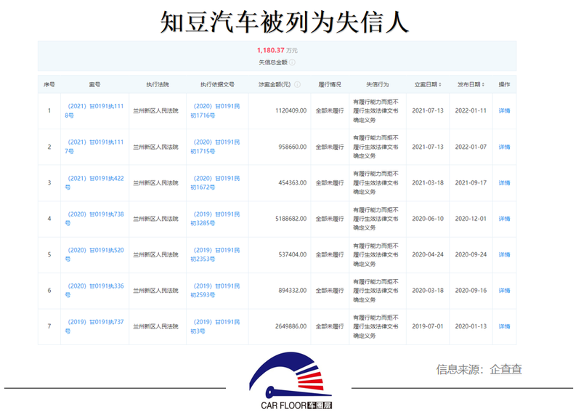Open case (2021)甘0191执1117号
The height and width of the screenshot is (412, 581).
tap(94, 147)
